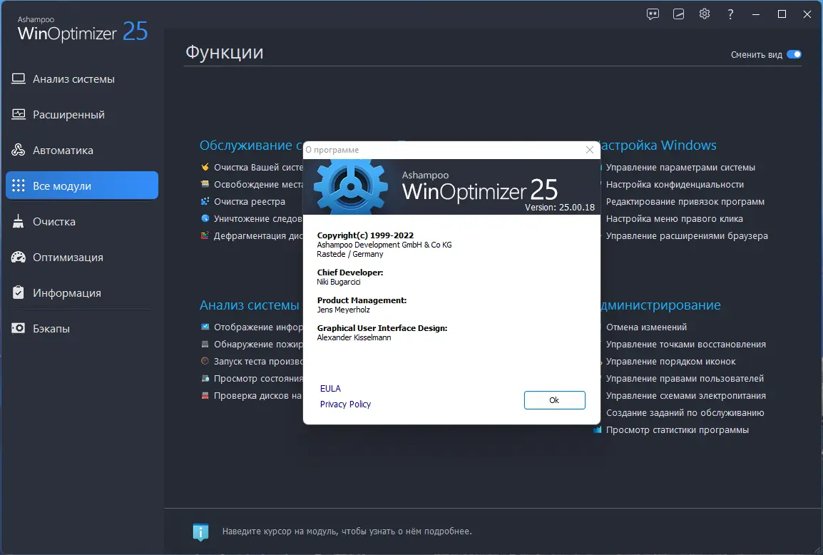Click Ok in the about dialog
823x555 pixels.
(x=554, y=400)
